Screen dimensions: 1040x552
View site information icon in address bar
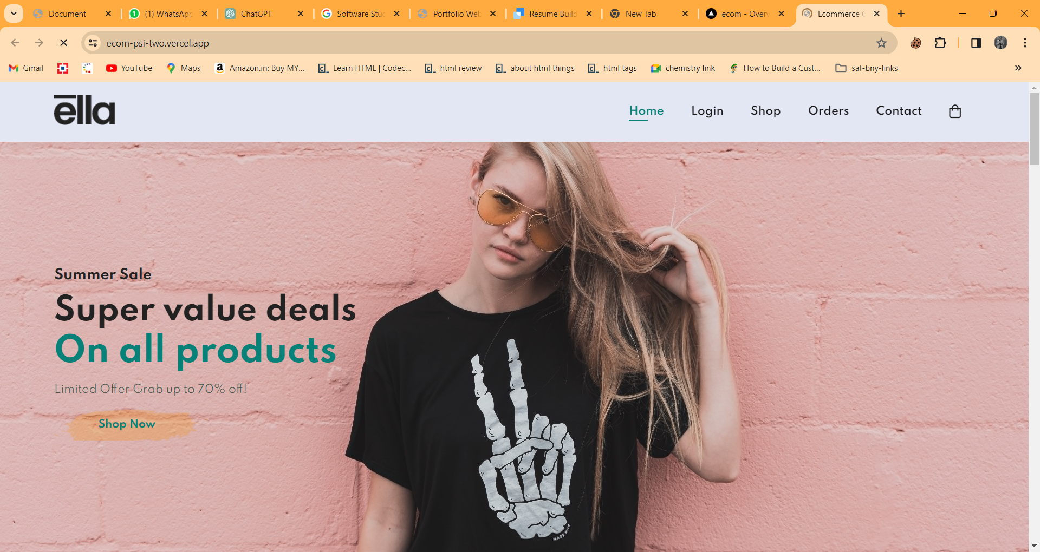point(93,43)
